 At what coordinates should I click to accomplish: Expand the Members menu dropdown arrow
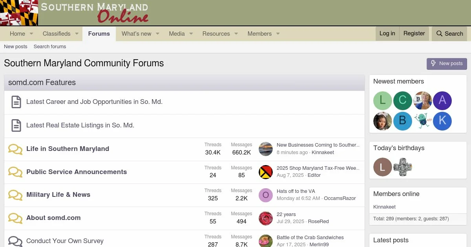coord(278,34)
